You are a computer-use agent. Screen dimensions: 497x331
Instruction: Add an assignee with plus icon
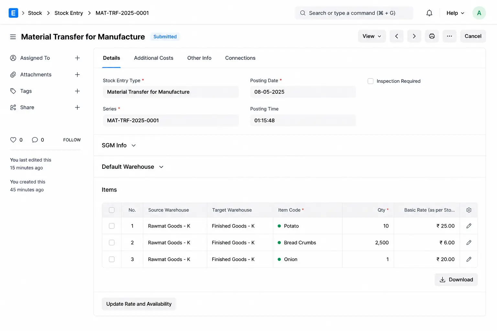(77, 58)
